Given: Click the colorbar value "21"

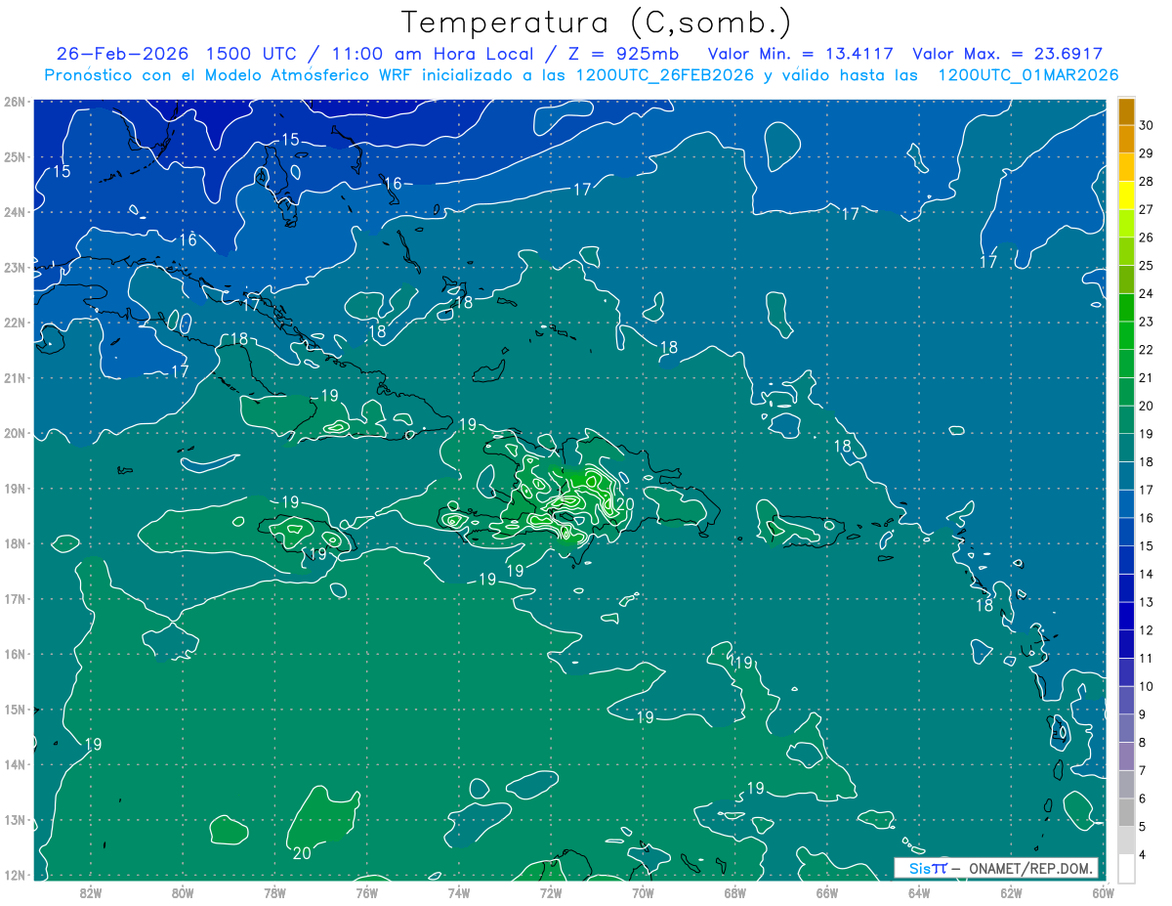Looking at the screenshot, I should click(x=1148, y=377).
